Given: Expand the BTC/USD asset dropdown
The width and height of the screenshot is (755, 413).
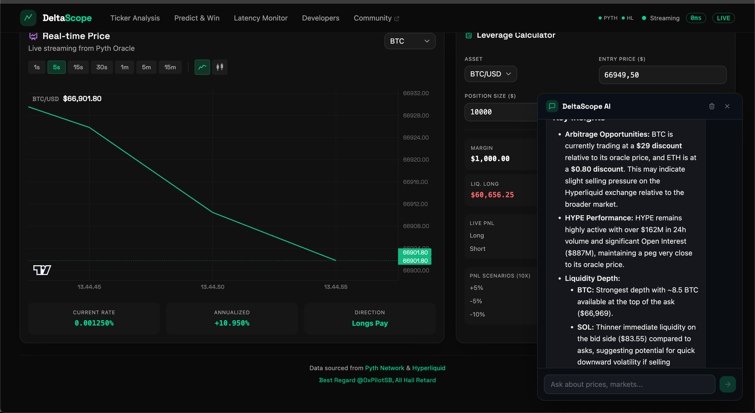Looking at the screenshot, I should pyautogui.click(x=490, y=74).
